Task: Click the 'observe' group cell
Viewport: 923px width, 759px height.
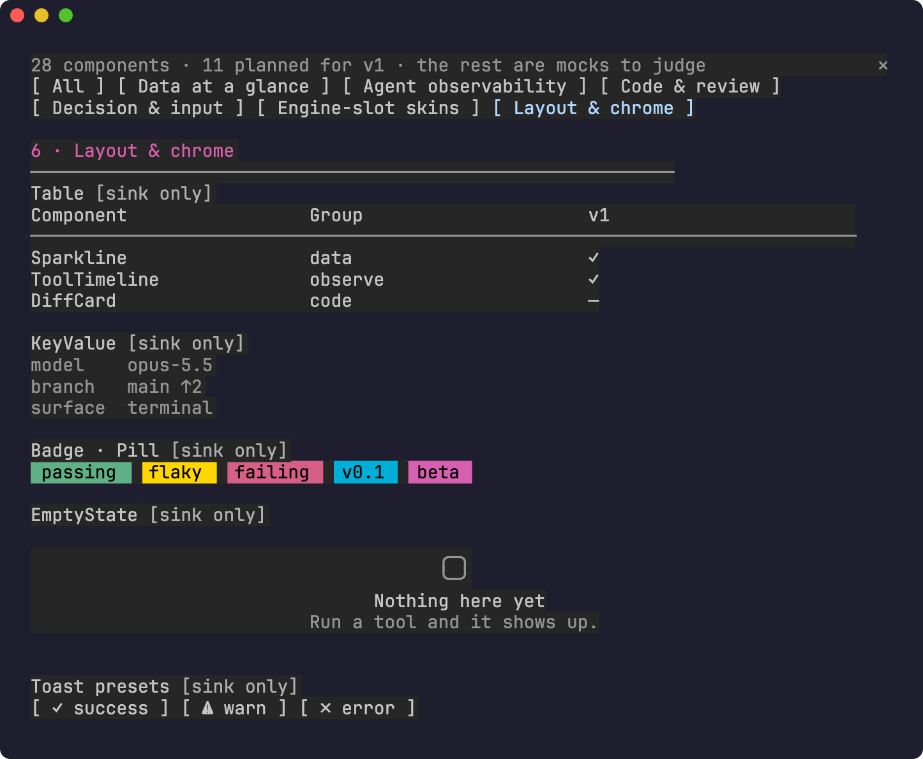Action: (347, 279)
